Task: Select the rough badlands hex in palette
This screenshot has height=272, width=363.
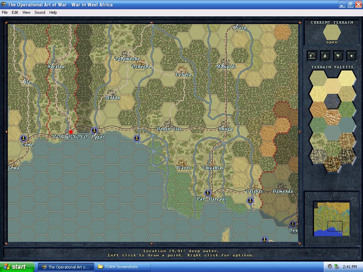Action: (x=333, y=117)
